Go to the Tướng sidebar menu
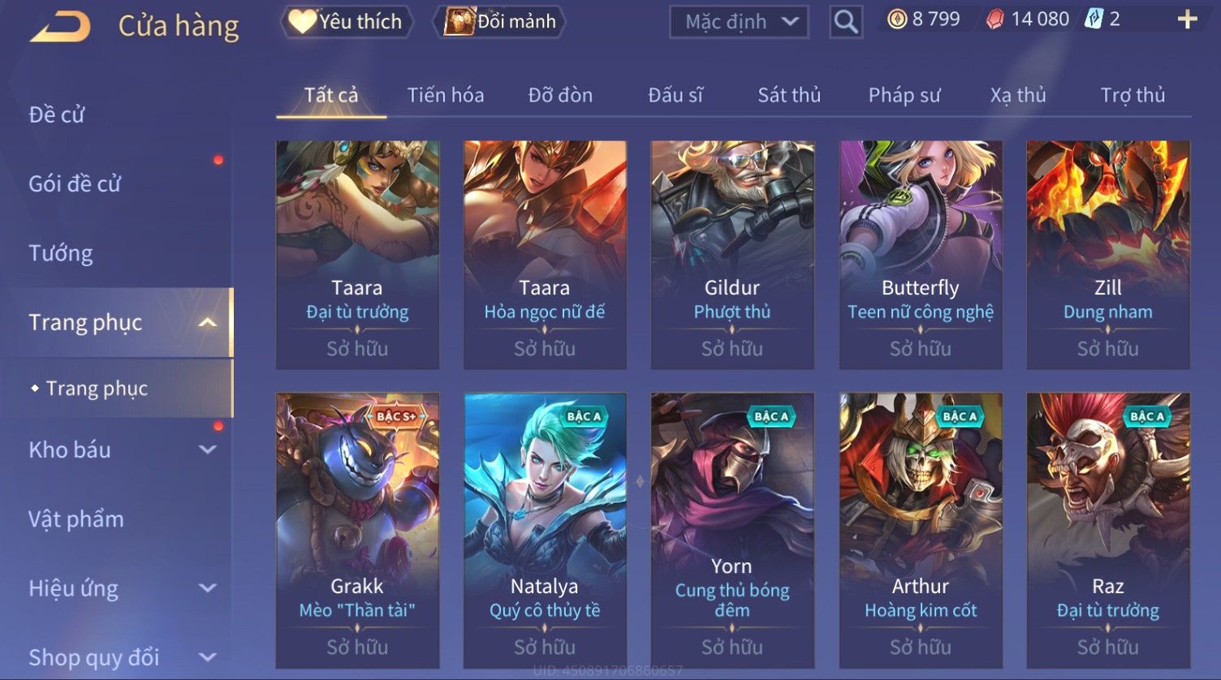Viewport: 1221px width, 680px height. 61,253
